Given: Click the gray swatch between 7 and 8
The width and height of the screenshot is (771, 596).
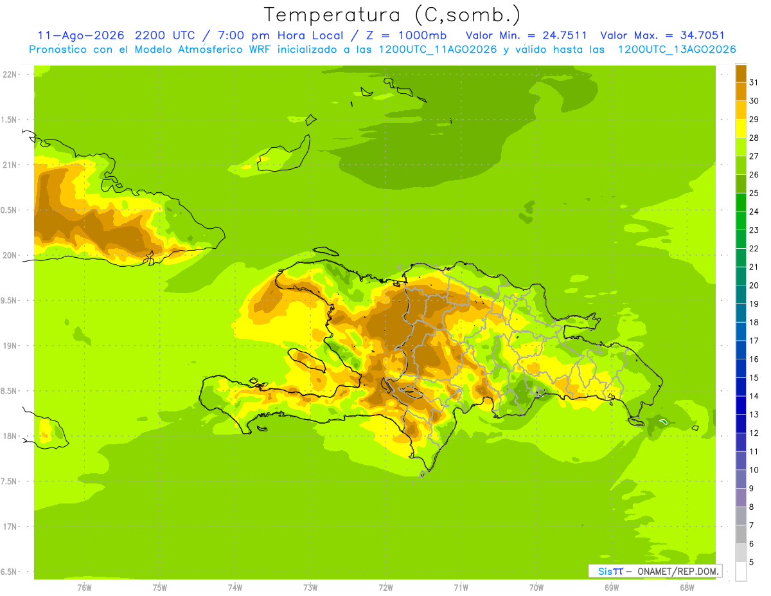Looking at the screenshot, I should (x=741, y=516).
